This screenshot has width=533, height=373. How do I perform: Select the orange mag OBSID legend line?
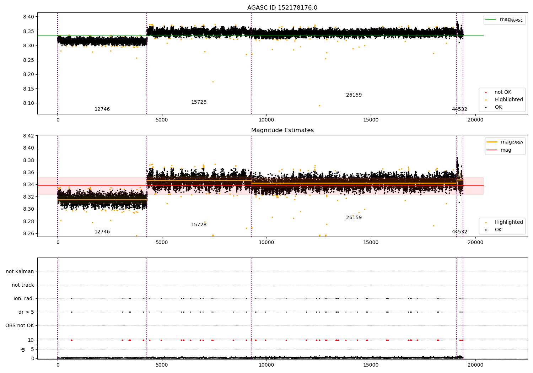tap(492, 142)
